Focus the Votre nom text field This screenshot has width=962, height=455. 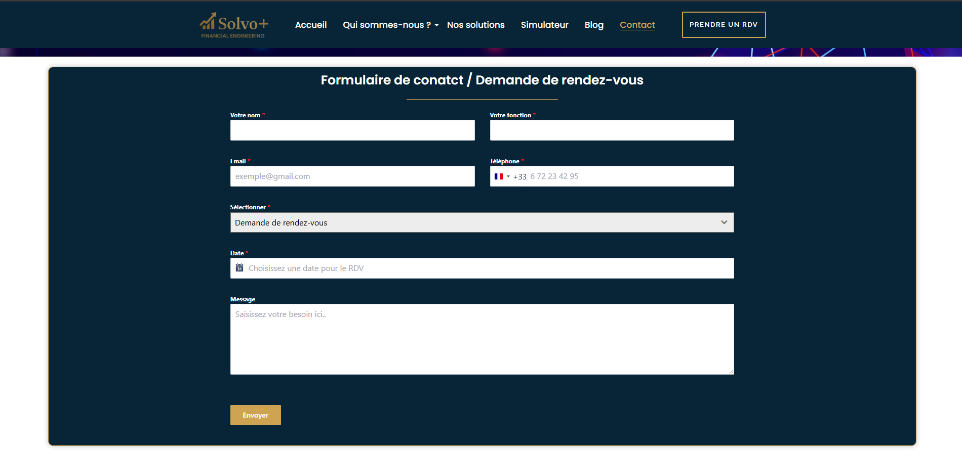click(x=352, y=130)
